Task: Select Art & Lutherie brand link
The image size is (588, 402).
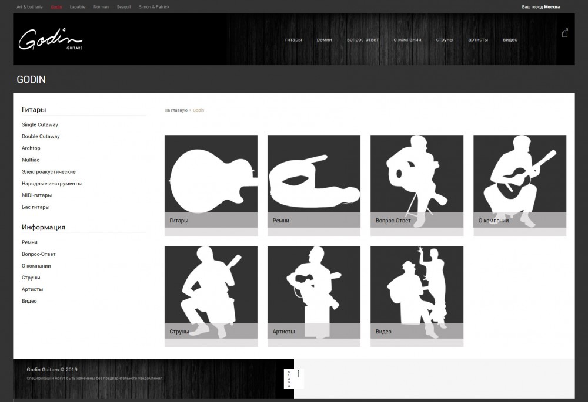Action: (x=29, y=7)
